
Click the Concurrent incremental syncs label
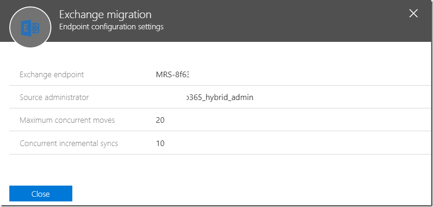(x=69, y=143)
